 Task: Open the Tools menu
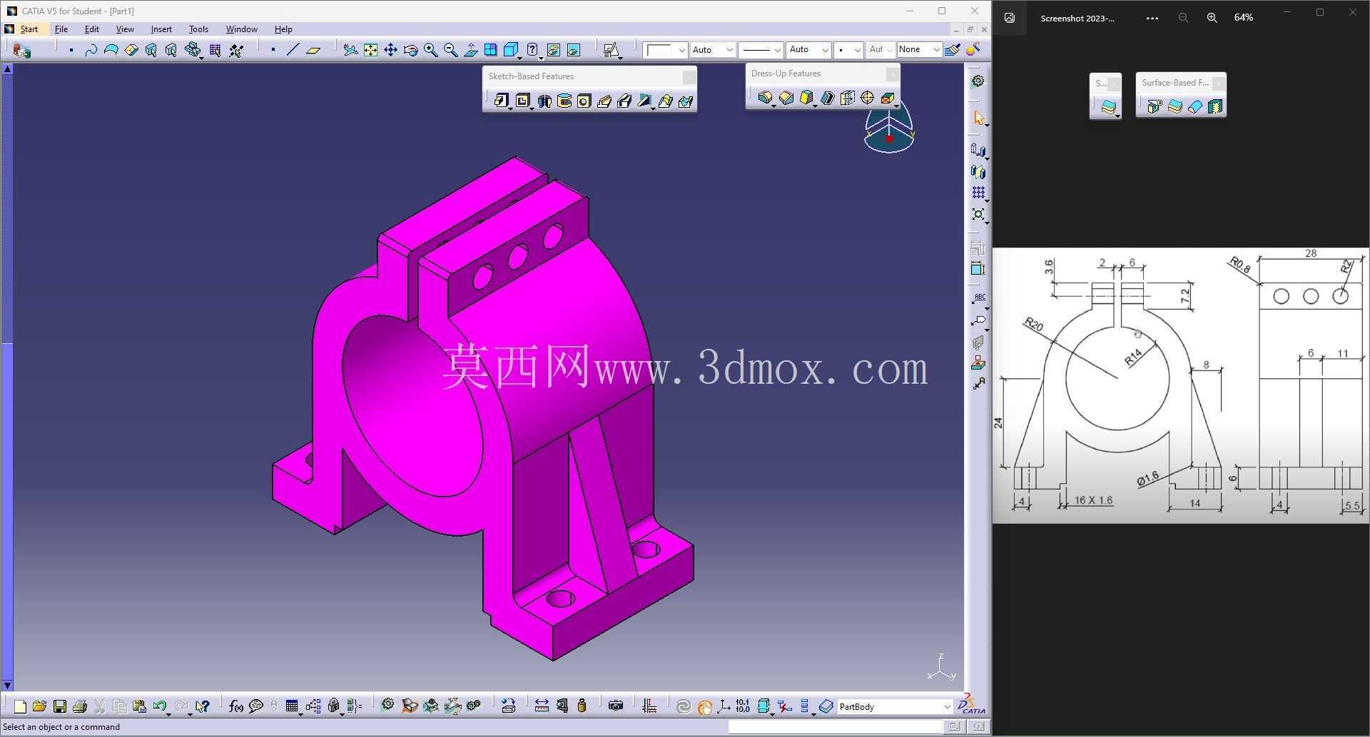[x=198, y=29]
